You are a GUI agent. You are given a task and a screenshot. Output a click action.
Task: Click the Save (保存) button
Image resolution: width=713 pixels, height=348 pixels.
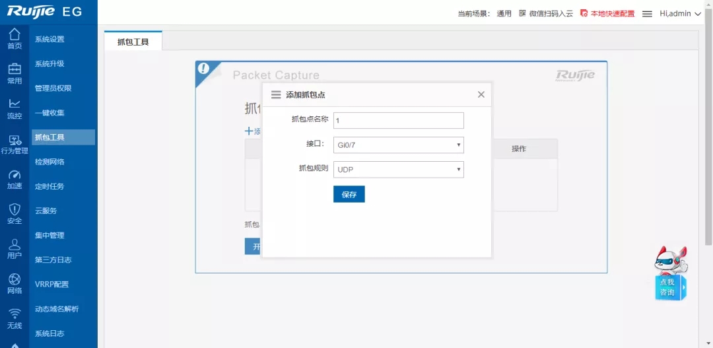[349, 194]
